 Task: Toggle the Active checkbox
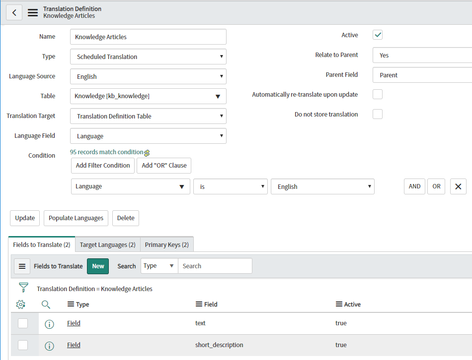tap(378, 35)
